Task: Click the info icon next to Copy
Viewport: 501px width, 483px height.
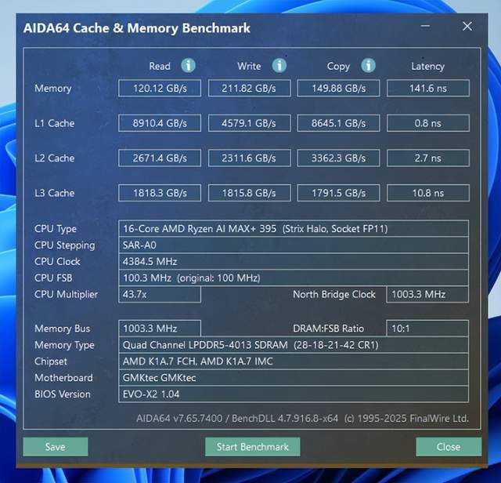Action: click(x=368, y=66)
